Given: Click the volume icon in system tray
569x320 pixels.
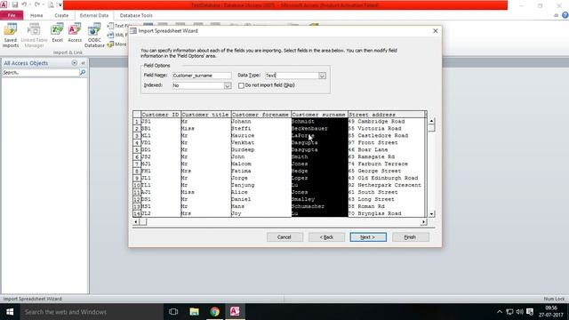Looking at the screenshot, I should pyautogui.click(x=519, y=312).
